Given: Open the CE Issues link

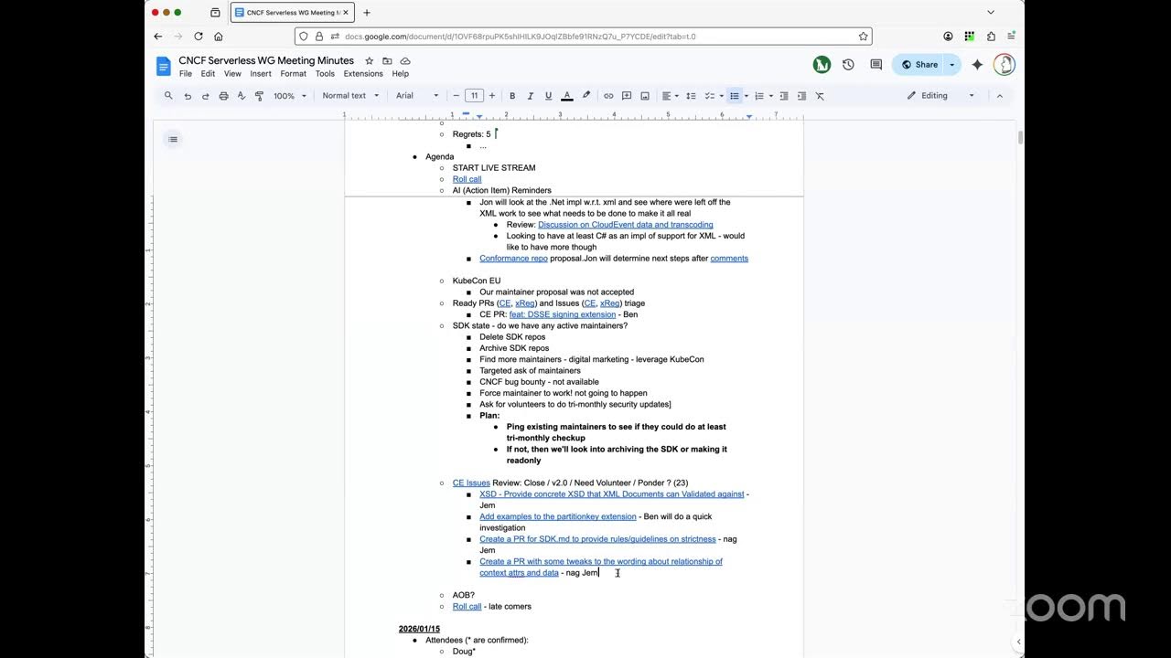Looking at the screenshot, I should point(471,483).
